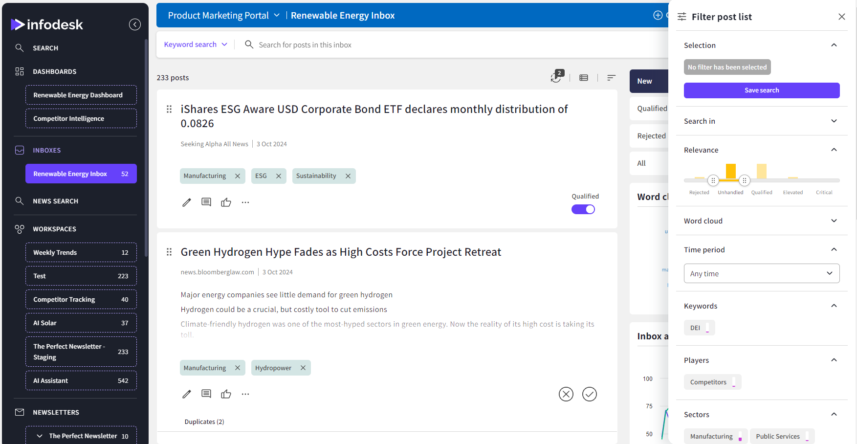Open the Competitor Tracking workspace
The image size is (857, 444).
[81, 300]
